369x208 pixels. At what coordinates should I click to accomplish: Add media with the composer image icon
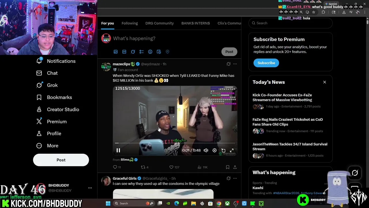click(116, 52)
